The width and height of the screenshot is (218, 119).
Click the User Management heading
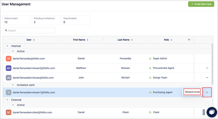click(x=16, y=4)
